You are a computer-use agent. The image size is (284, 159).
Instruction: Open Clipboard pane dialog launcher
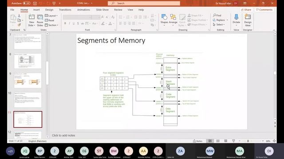coord(24,30)
